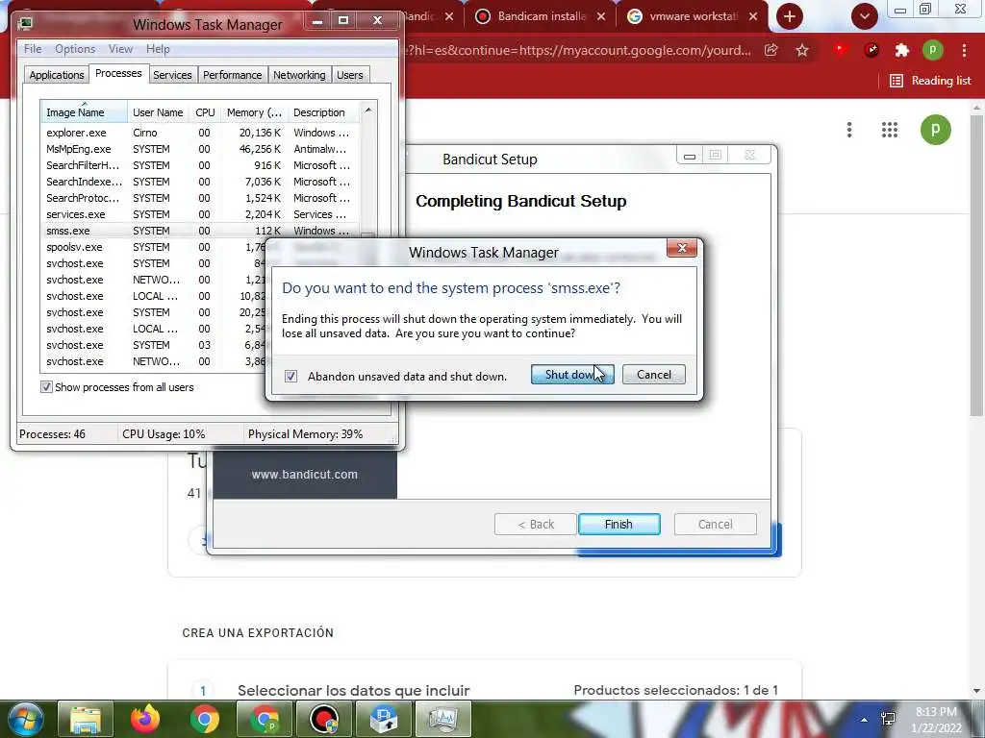The height and width of the screenshot is (738, 985).
Task: Click the Google account avatar on page
Action: click(x=935, y=130)
